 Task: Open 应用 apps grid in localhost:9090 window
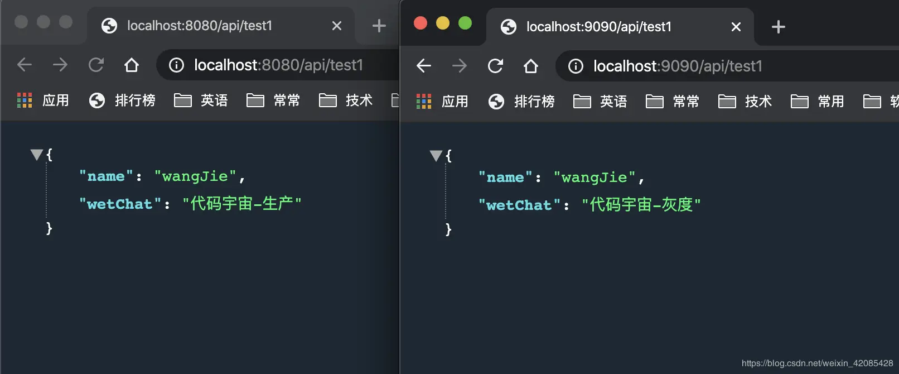442,102
